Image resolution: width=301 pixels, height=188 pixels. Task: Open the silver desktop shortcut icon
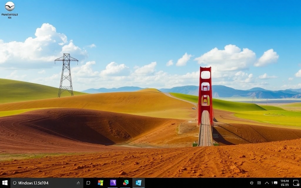pyautogui.click(x=10, y=6)
